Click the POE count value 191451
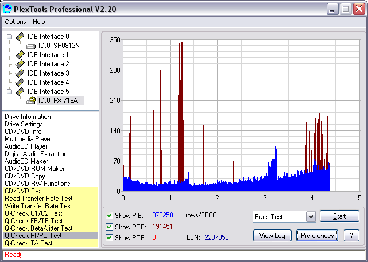Image resolution: width=368 pixels, height=262 pixels. (x=162, y=227)
